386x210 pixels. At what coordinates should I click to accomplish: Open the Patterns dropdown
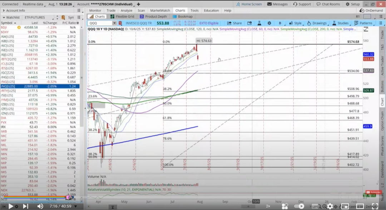(363, 23)
